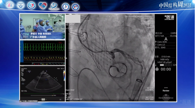Viewport: 195px width, 108px height.
Task: Click the 'LAO 34° / CRAN 23°' angle text
Action: [x=74, y=99]
